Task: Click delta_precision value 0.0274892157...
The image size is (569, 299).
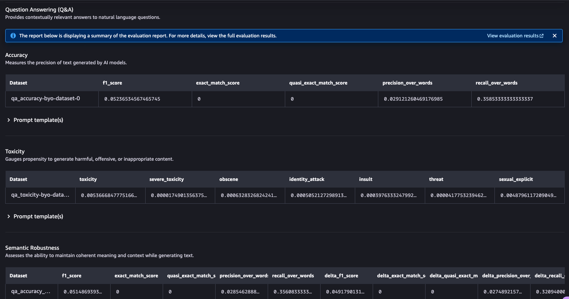Action: (503, 292)
